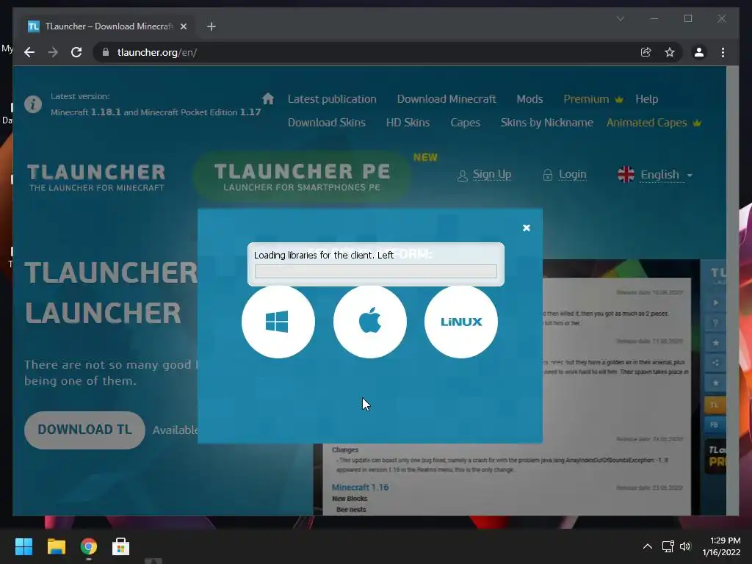
Task: Close the platform selection popup
Action: tap(526, 228)
